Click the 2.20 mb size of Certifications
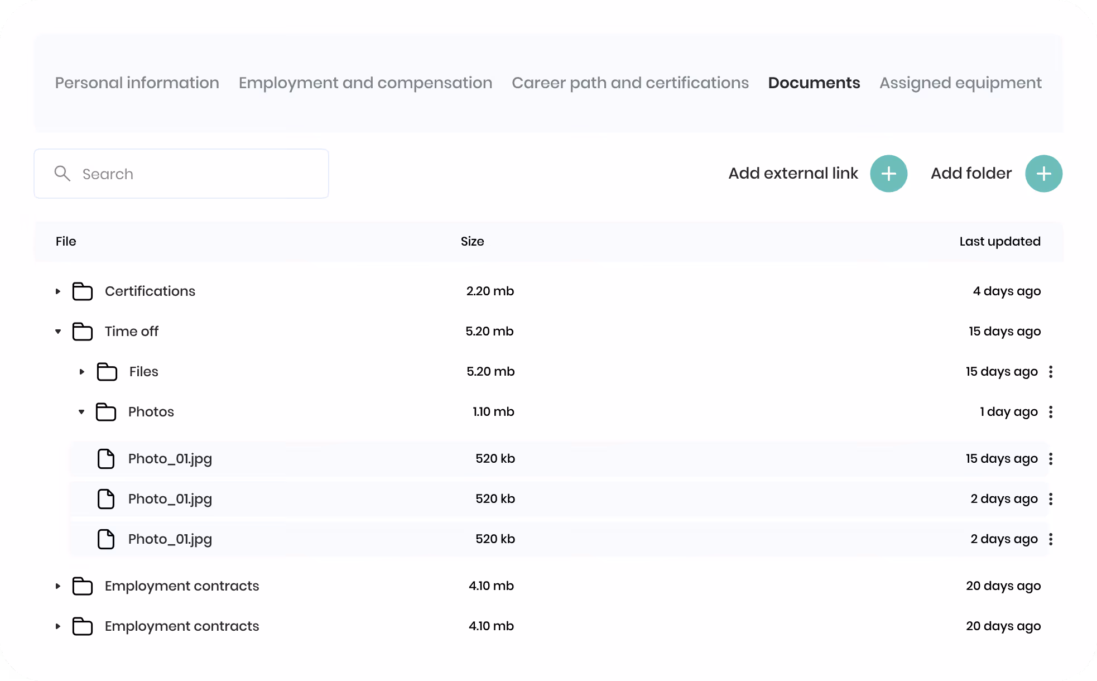Image resolution: width=1097 pixels, height=681 pixels. click(490, 291)
